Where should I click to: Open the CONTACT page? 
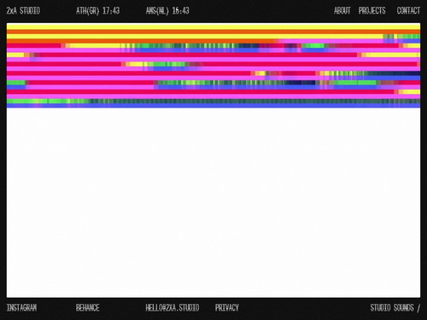408,11
